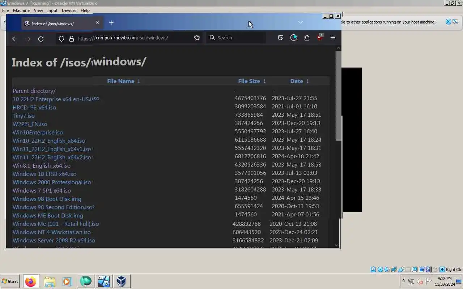Open VirtualBox Help menu
463x289 pixels.
click(85, 10)
